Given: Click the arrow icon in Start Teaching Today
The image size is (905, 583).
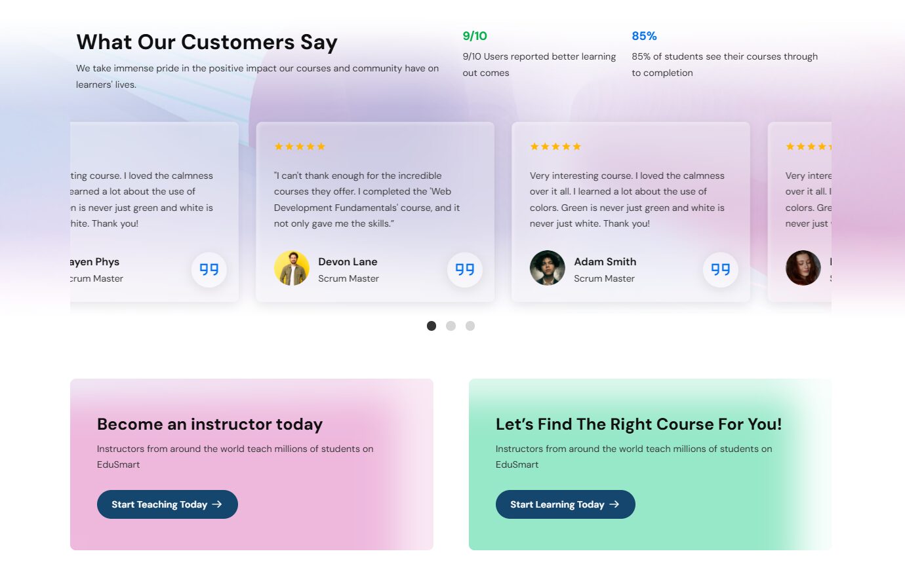Looking at the screenshot, I should click(x=217, y=504).
